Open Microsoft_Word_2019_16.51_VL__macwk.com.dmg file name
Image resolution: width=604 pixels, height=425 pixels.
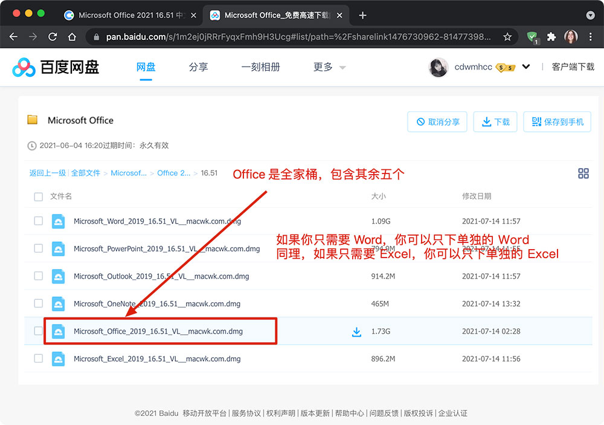pos(157,221)
